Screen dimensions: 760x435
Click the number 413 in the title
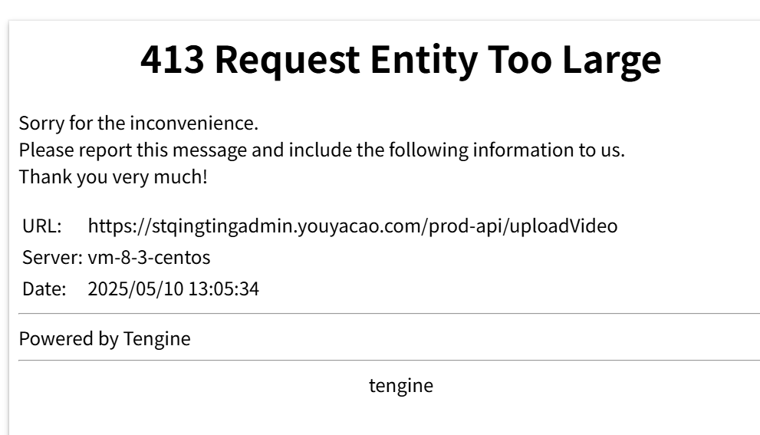point(172,60)
